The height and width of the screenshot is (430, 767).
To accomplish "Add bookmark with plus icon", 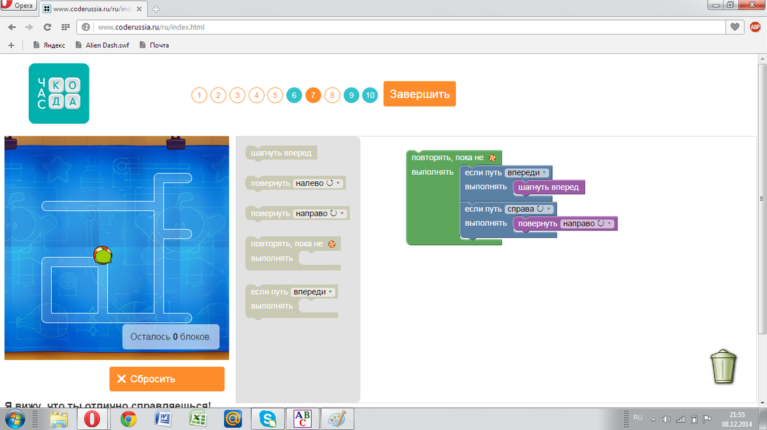I will [11, 45].
